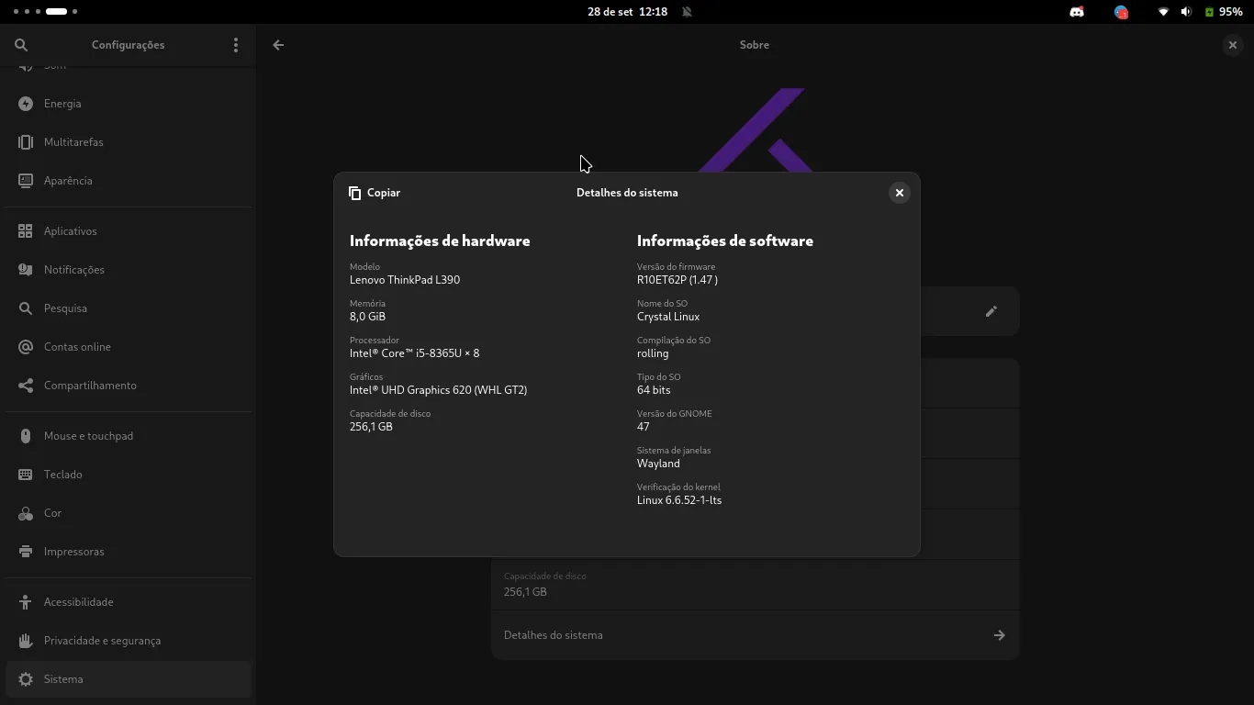Click the Informações de software heading
This screenshot has height=705, width=1254.
725,241
